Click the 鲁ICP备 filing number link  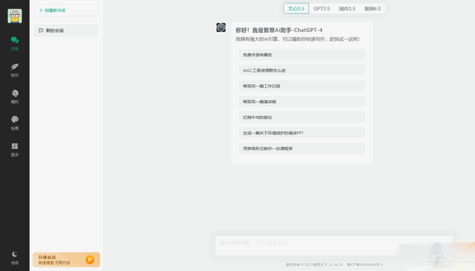pyautogui.click(x=366, y=265)
